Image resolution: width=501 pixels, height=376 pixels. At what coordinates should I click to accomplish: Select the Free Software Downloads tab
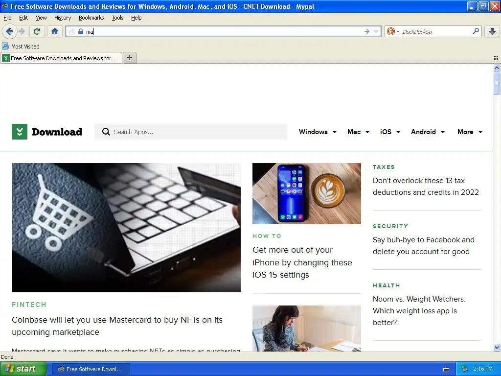click(61, 58)
